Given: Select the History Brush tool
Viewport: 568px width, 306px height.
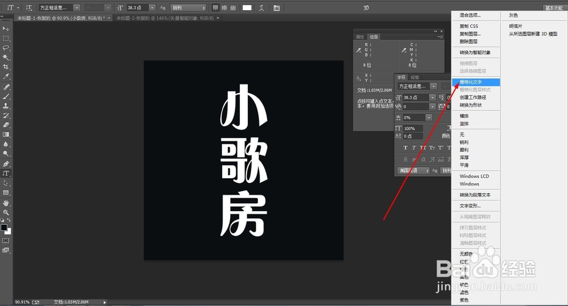Looking at the screenshot, I should (x=6, y=115).
